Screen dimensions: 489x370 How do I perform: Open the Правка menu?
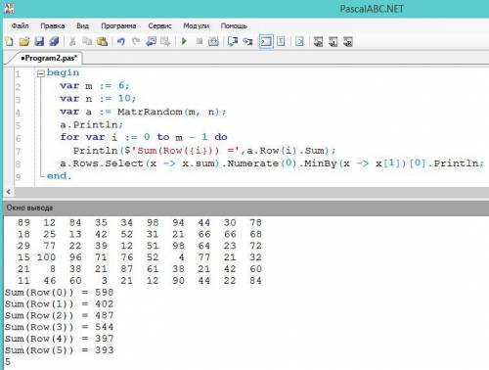click(x=53, y=25)
